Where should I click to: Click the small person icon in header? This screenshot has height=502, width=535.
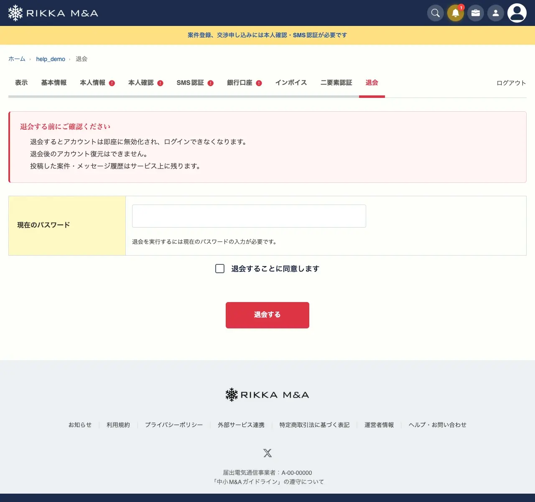tap(496, 13)
